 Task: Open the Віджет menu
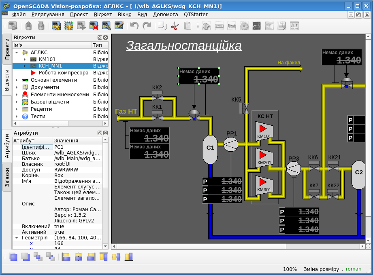(103, 14)
